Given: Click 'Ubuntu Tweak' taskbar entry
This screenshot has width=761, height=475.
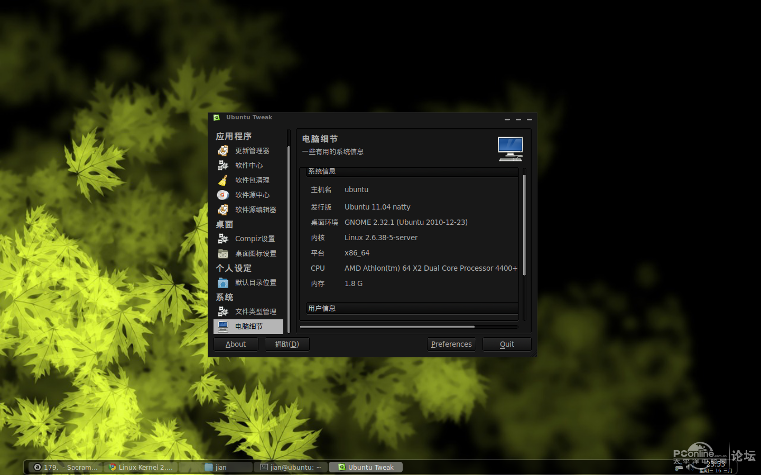Looking at the screenshot, I should click(x=366, y=467).
